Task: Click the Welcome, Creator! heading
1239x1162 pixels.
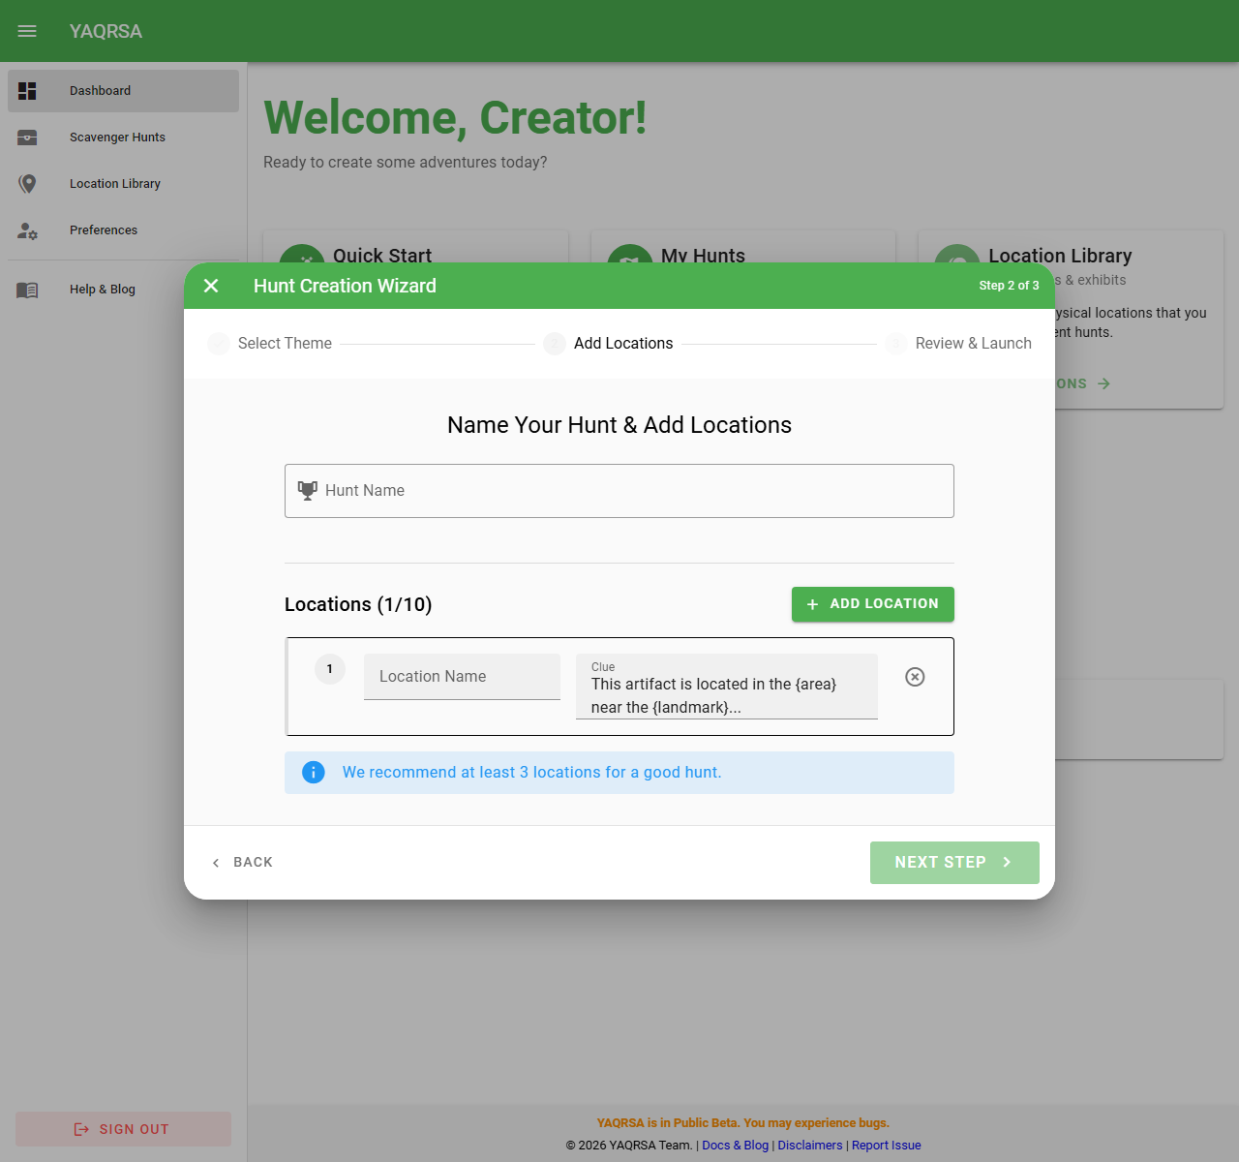Action: pyautogui.click(x=455, y=118)
